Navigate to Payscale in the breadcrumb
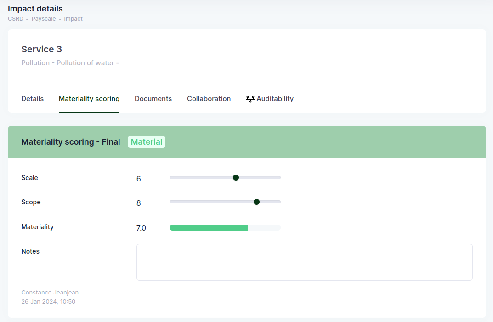 coord(43,19)
